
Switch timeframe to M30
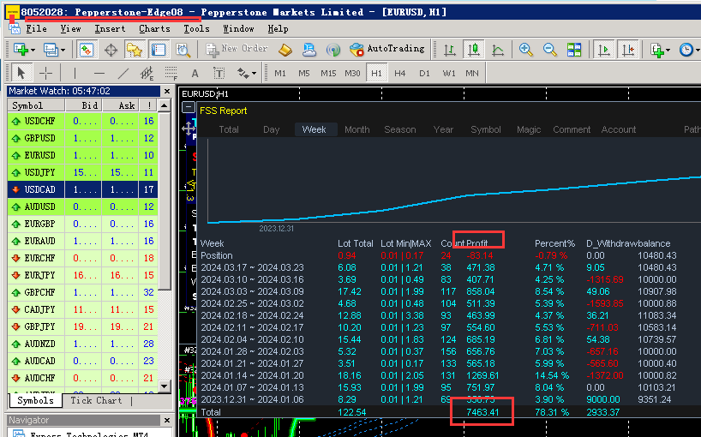click(x=352, y=73)
